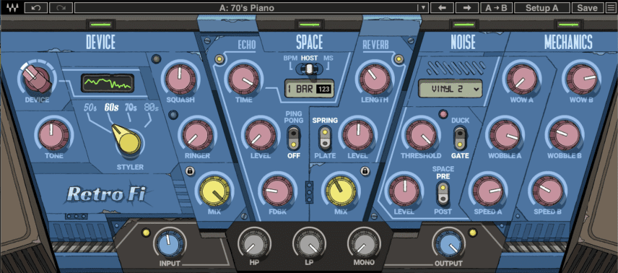Flip the Ping Pong switch
The width and height of the screenshot is (618, 273).
tap(294, 139)
